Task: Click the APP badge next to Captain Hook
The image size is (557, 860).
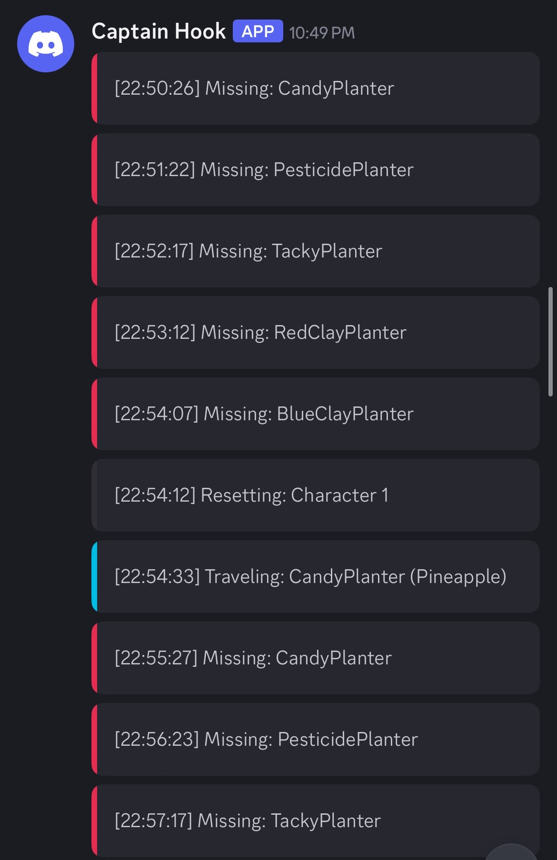Action: (258, 31)
